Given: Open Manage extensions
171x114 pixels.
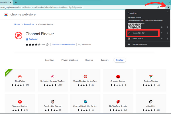Looking at the screenshot, I should coord(140,44).
